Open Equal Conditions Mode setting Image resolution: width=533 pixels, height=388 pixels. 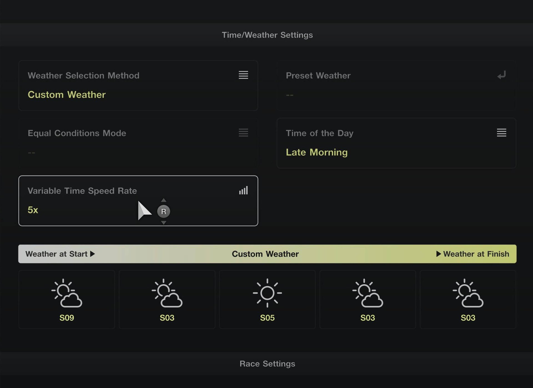coord(138,143)
